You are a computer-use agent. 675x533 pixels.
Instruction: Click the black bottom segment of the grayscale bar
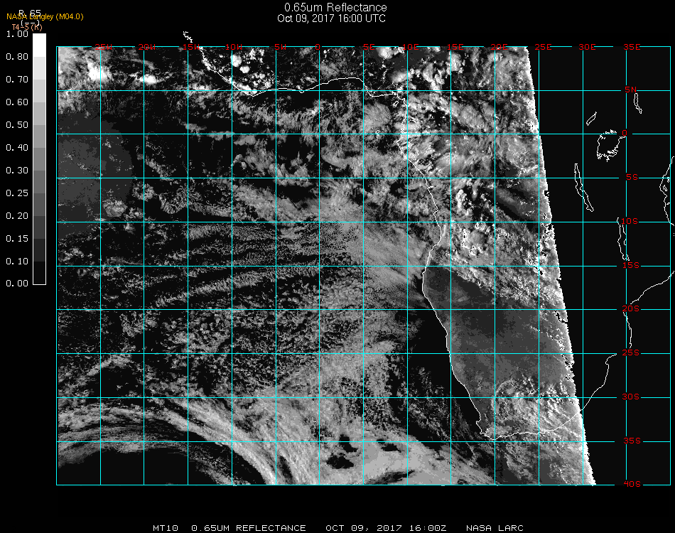39,272
